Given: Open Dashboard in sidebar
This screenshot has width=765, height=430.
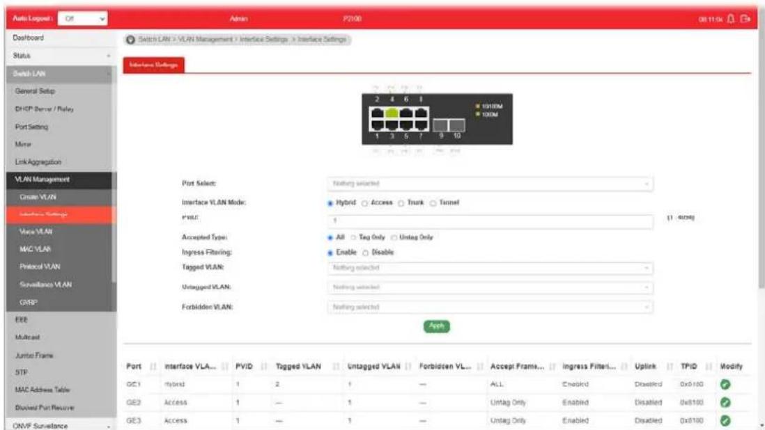Looking at the screenshot, I should (x=29, y=38).
